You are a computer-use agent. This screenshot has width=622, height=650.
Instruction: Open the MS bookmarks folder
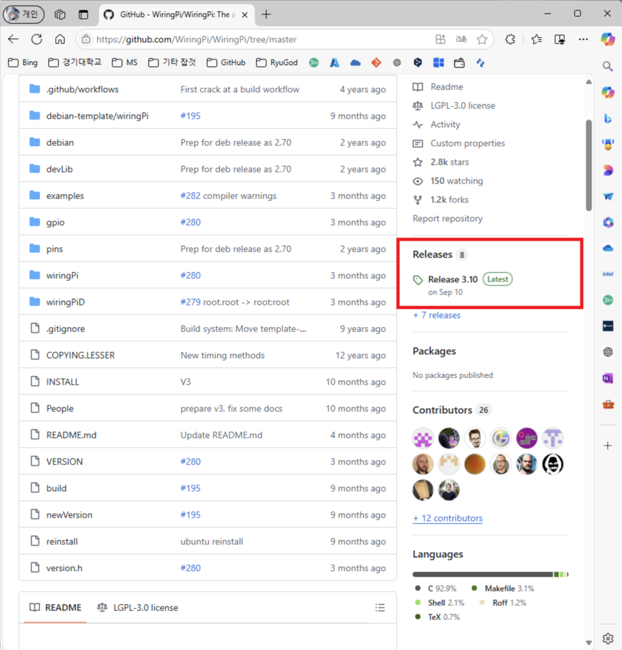[125, 62]
